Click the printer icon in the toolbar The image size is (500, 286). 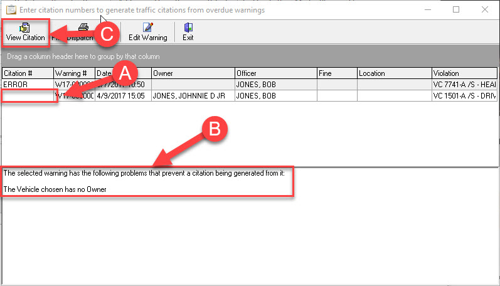point(83,27)
